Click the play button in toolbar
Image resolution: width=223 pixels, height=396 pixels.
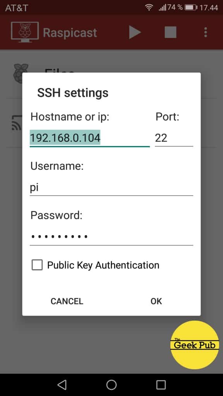pyautogui.click(x=135, y=32)
